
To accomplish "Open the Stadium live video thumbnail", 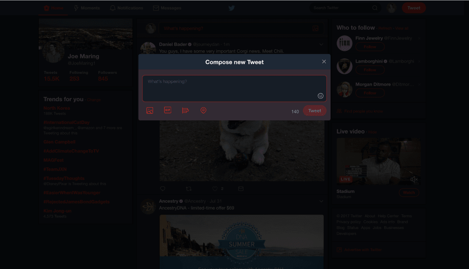I will pos(379,161).
